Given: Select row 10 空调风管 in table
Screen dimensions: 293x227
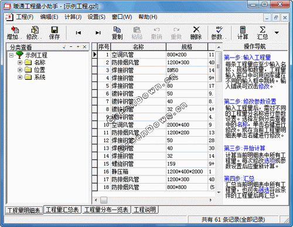Looking at the screenshot, I should coord(153,125).
